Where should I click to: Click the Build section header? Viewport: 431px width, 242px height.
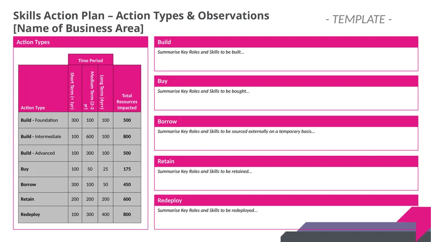click(286, 42)
